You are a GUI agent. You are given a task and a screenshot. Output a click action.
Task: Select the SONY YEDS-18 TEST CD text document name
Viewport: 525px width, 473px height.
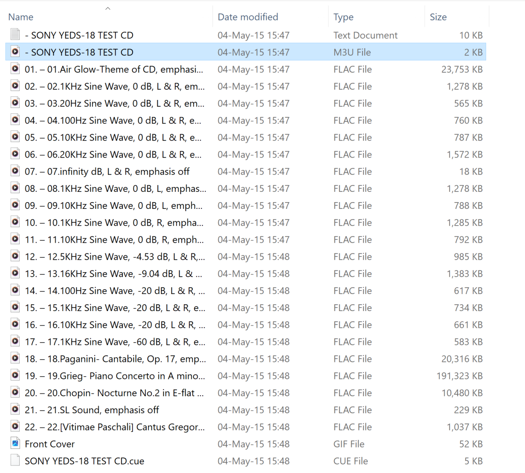pyautogui.click(x=79, y=35)
